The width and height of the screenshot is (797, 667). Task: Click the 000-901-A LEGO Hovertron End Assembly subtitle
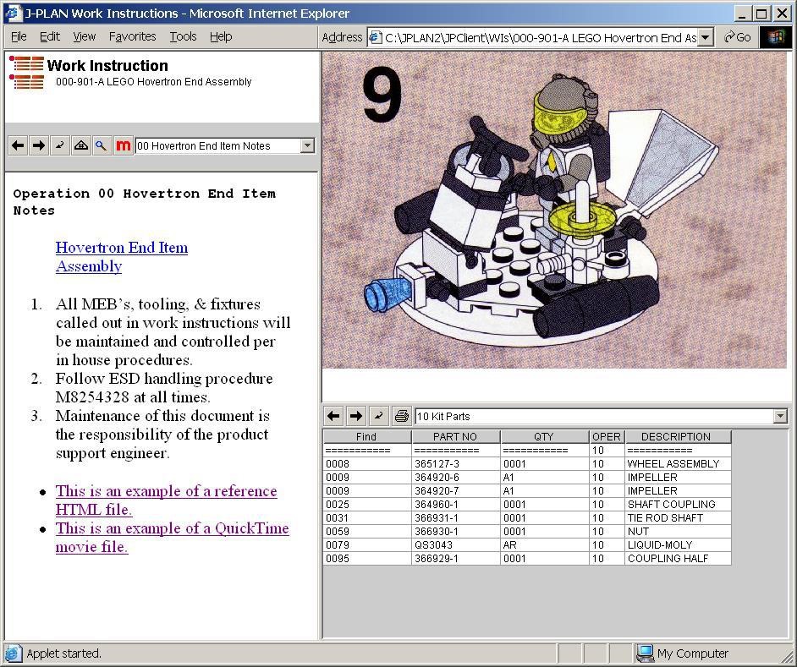[x=153, y=82]
